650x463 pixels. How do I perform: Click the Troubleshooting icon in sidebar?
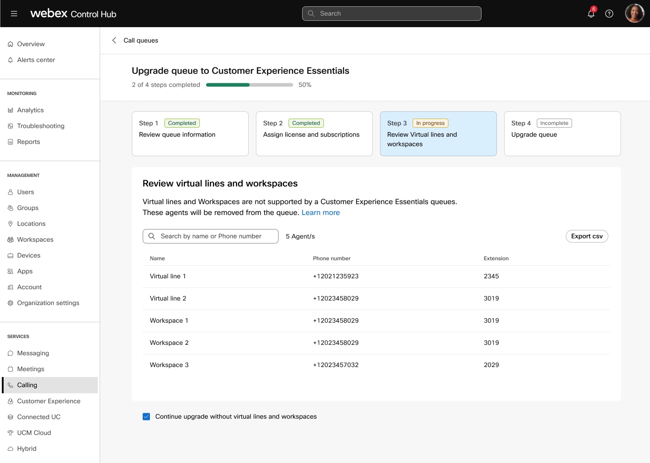[10, 126]
